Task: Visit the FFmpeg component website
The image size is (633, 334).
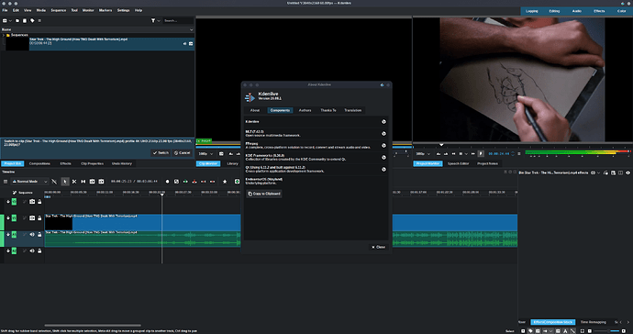Action: click(x=383, y=145)
